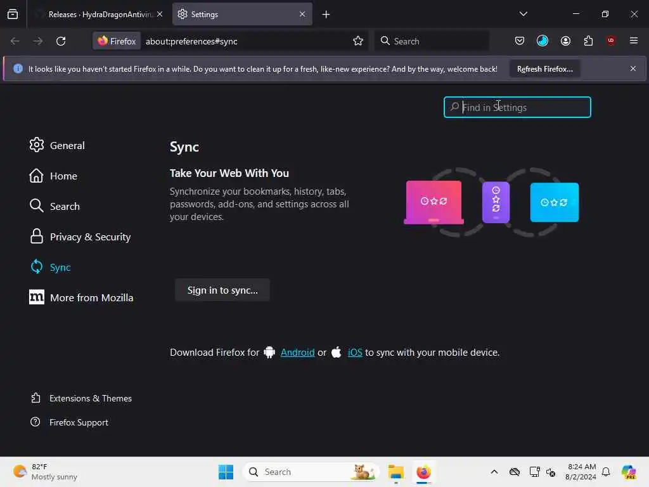Click the volume muted tray icon
The width and height of the screenshot is (649, 487).
click(551, 472)
